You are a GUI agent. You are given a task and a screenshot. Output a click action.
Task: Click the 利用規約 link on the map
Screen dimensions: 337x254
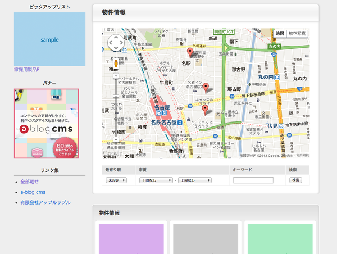point(302,155)
